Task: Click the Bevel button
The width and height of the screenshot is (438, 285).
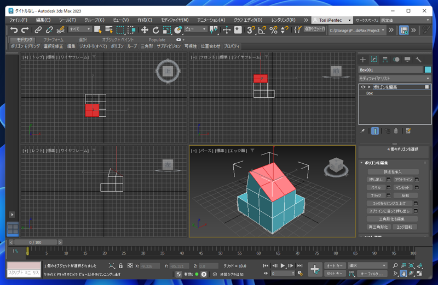Action: [x=376, y=187]
